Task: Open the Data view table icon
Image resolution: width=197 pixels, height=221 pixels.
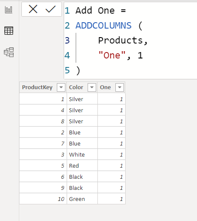Action: [9, 31]
